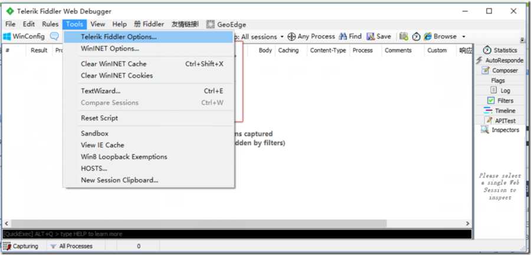Open TextWizard from Tools menu
Viewport: 531px width, 255px height.
pyautogui.click(x=149, y=91)
